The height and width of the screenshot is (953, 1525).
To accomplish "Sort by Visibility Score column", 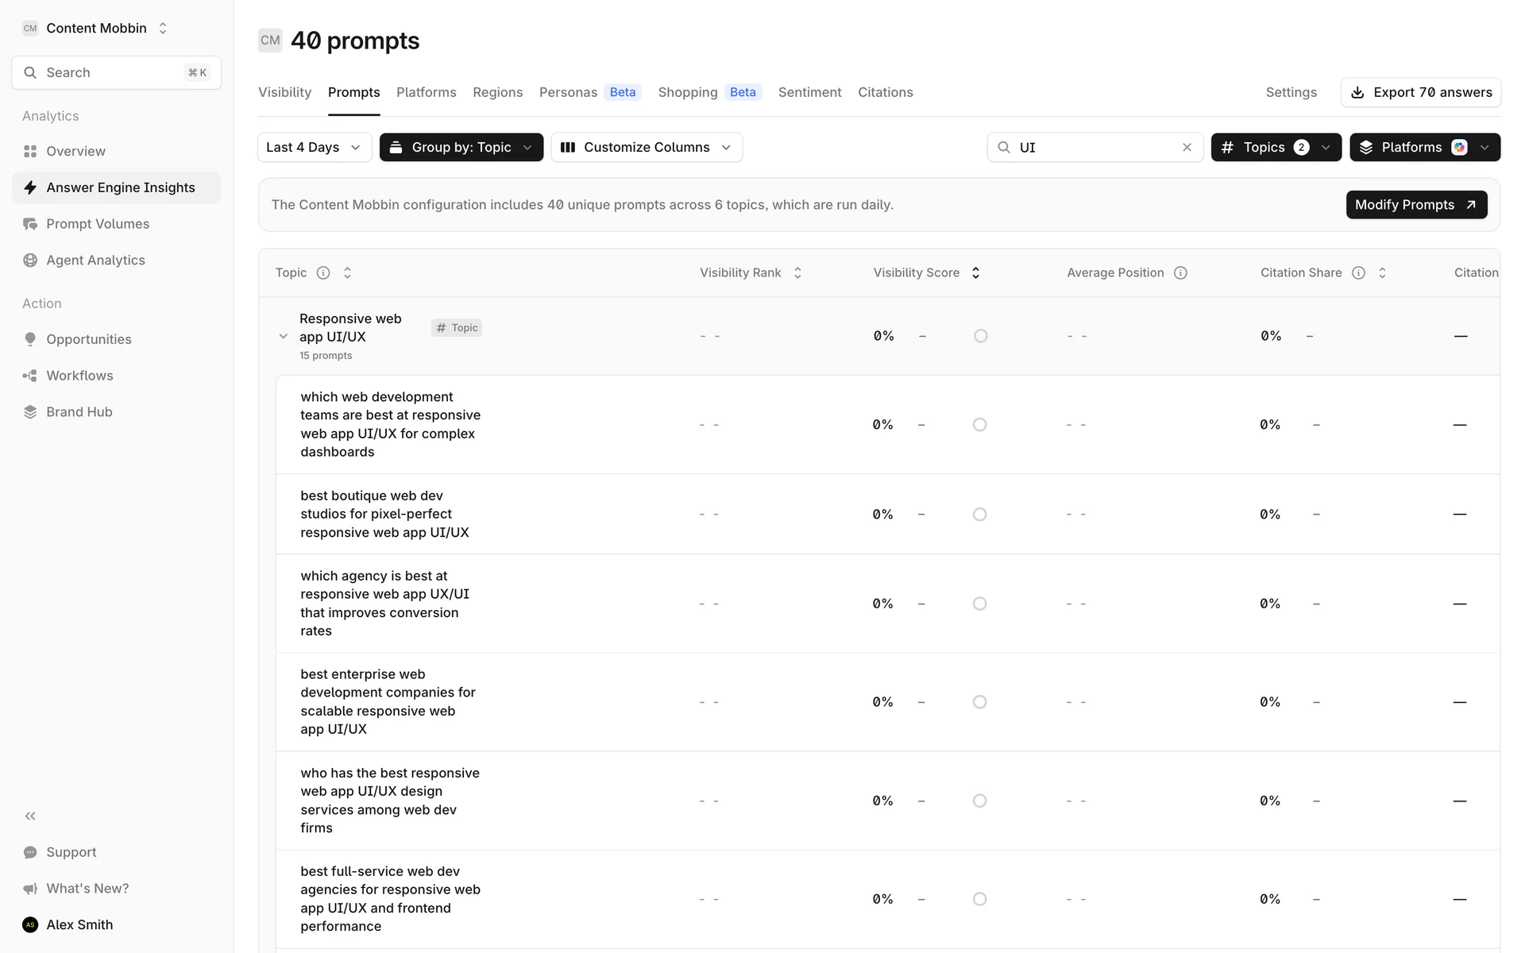I will [x=975, y=273].
